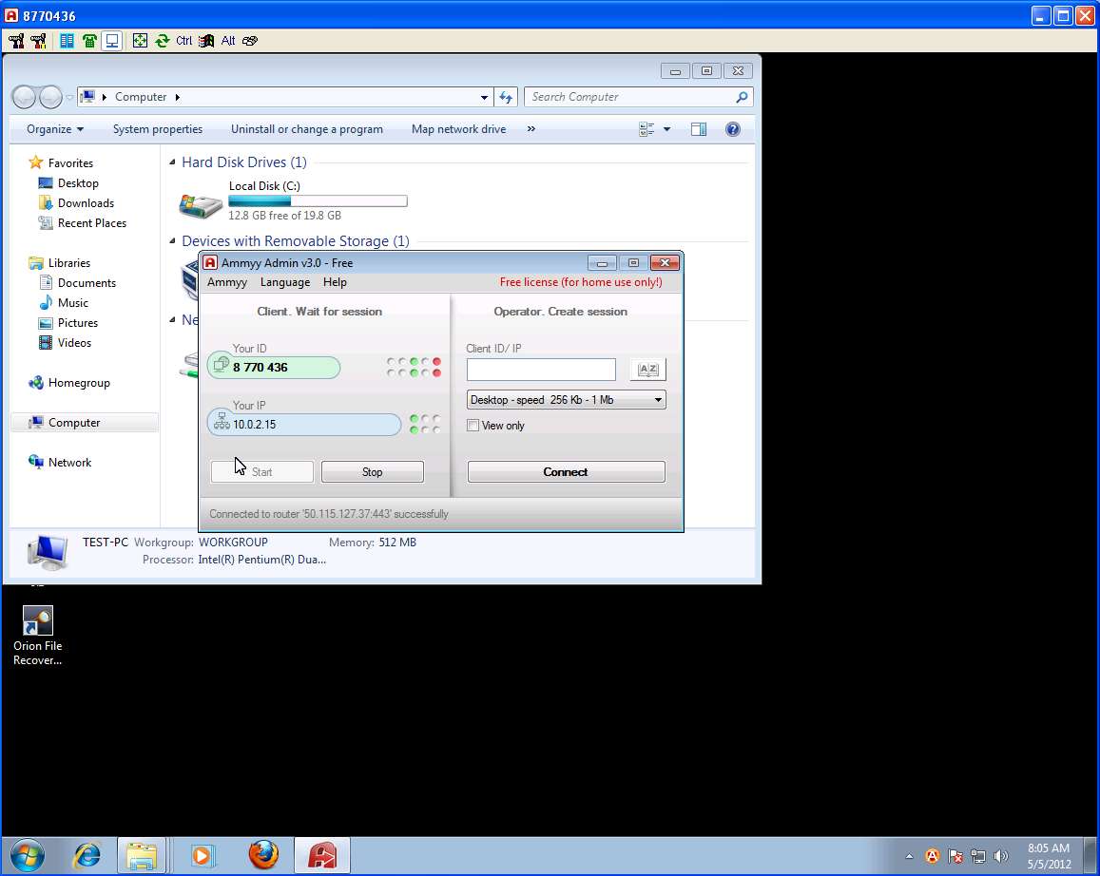The height and width of the screenshot is (876, 1100).
Task: Open the Desktop speed dropdown
Action: (566, 399)
